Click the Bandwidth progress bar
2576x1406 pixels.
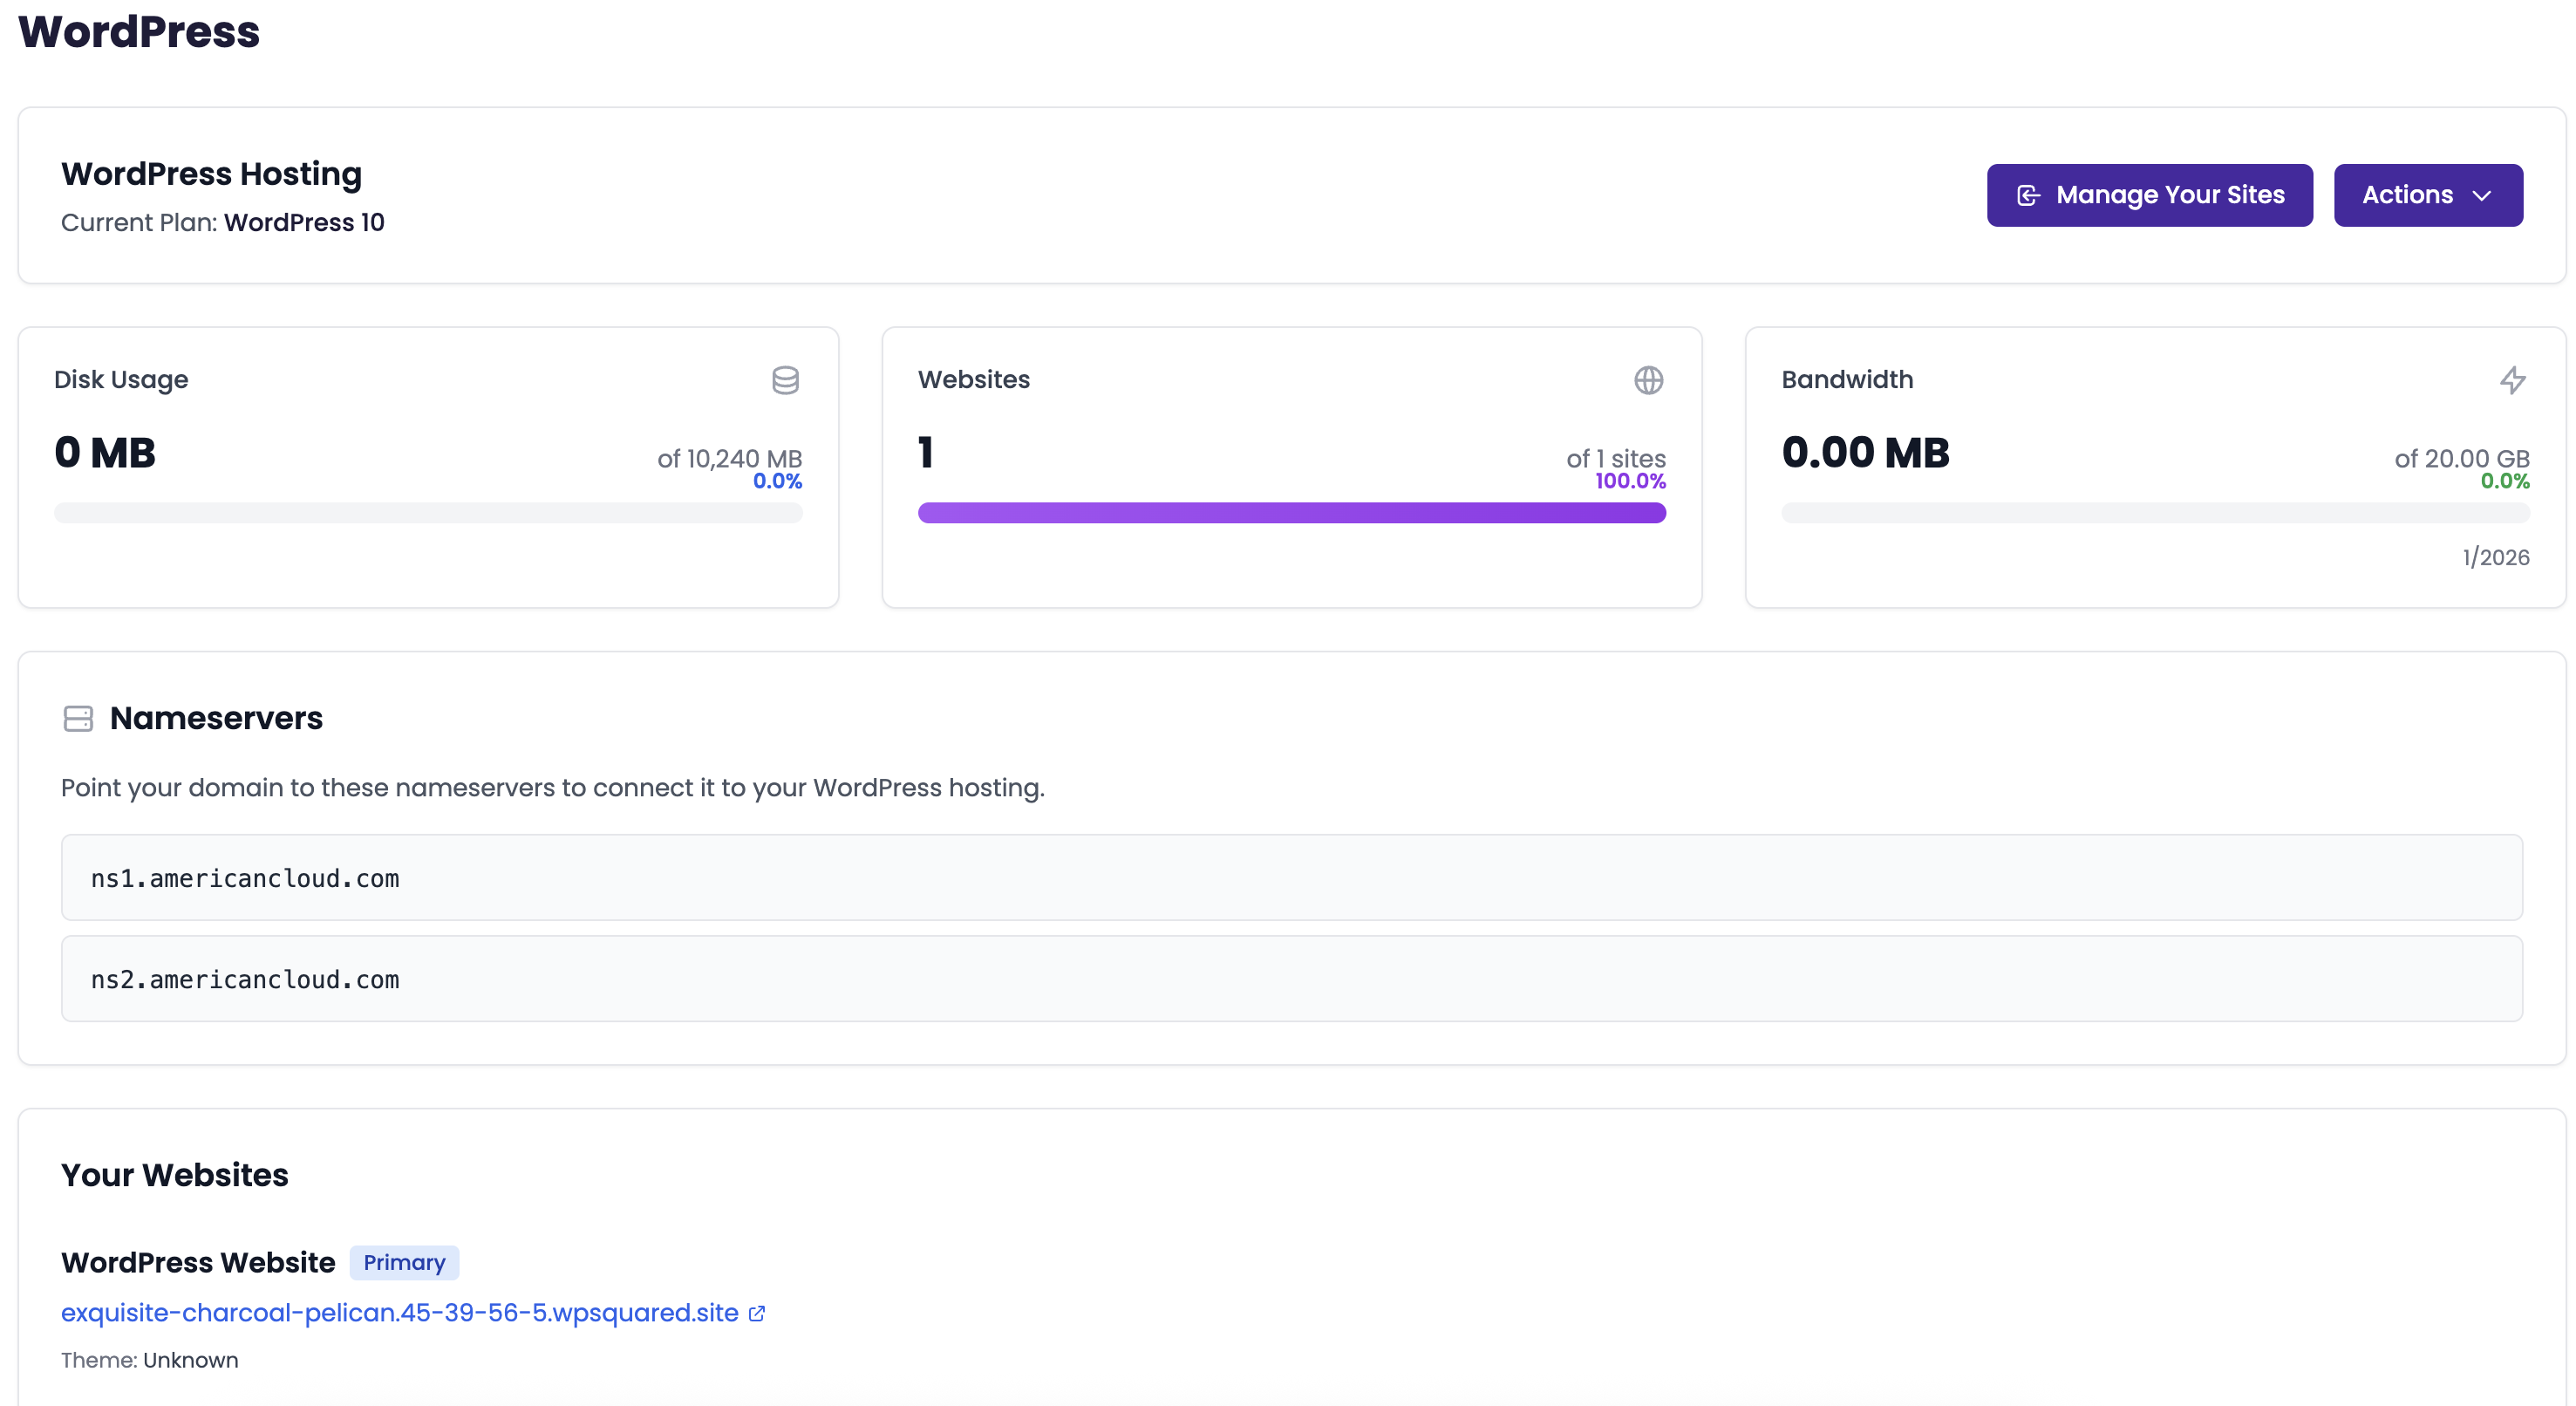pyautogui.click(x=2154, y=513)
